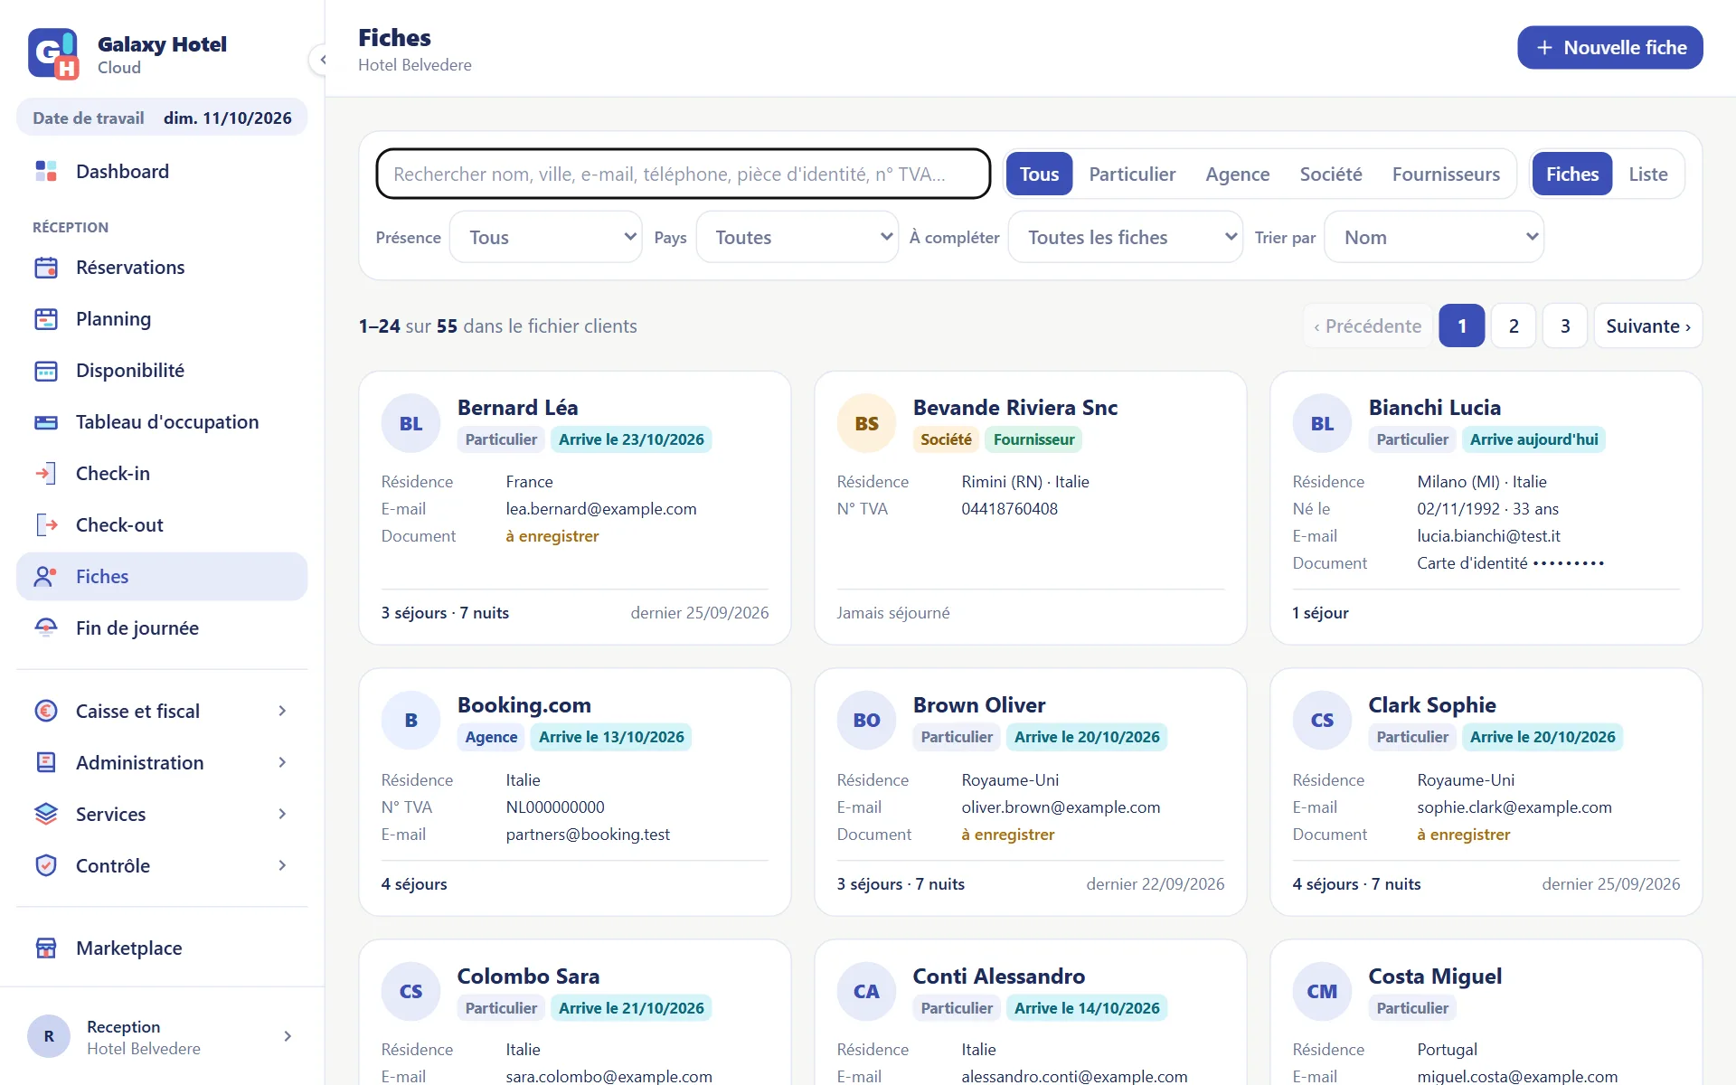Go to page 3
The height and width of the screenshot is (1085, 1736).
point(1565,325)
